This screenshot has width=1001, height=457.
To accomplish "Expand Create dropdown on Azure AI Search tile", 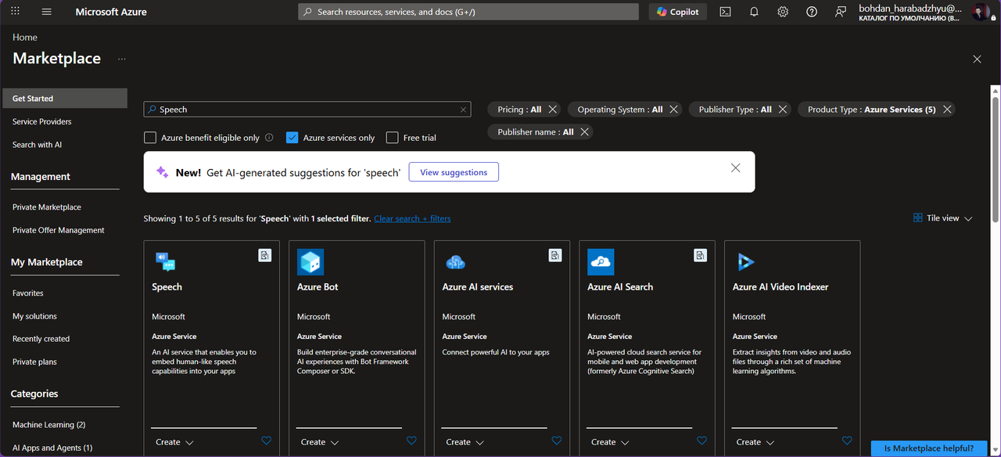I will click(x=610, y=442).
